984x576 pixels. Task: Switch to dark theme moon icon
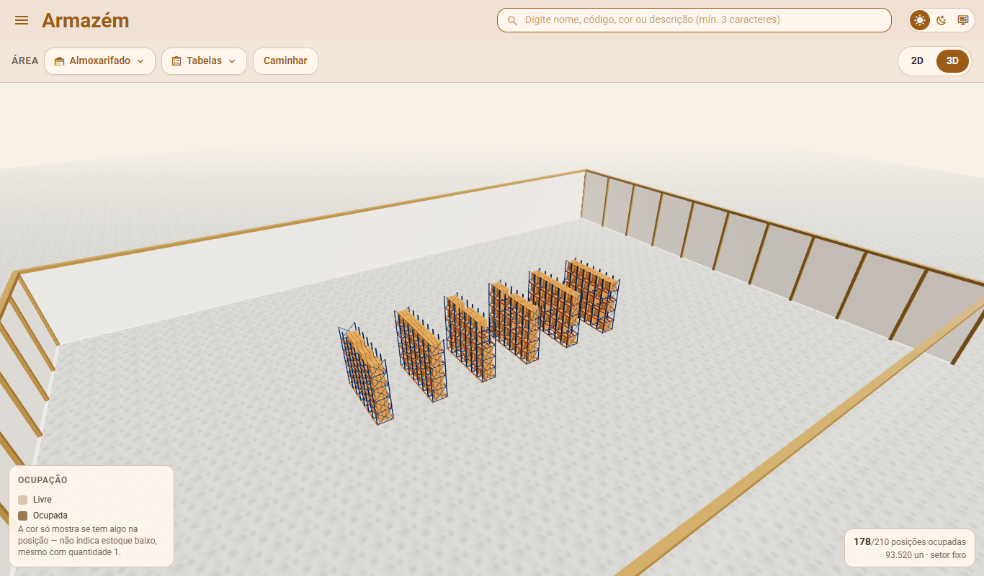941,20
